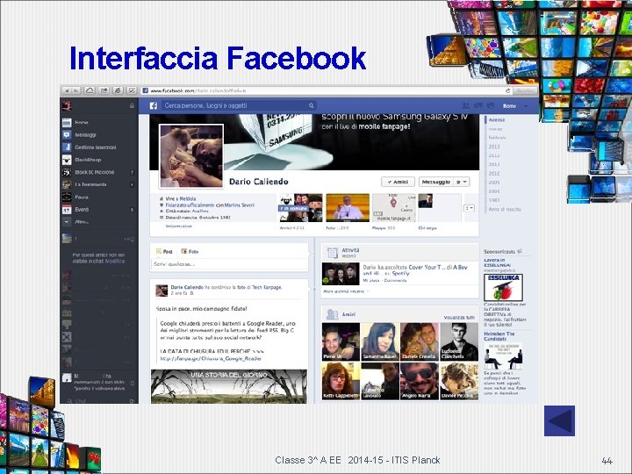Click the Home icon in sidebar
The height and width of the screenshot is (474, 632).
click(x=67, y=123)
